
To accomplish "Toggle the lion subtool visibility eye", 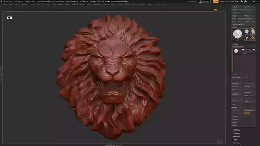I will click(x=254, y=50).
